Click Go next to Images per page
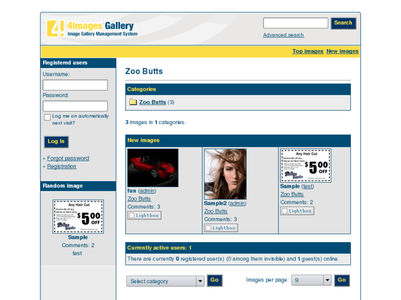This screenshot has height=300, width=401. point(341,280)
